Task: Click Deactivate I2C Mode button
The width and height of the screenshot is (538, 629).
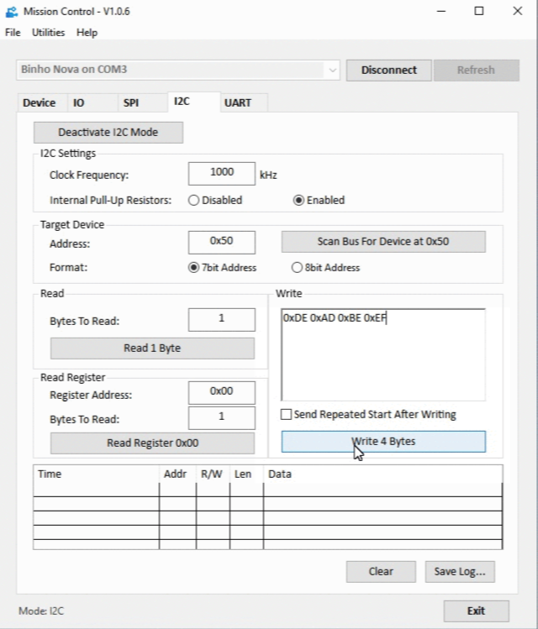Action: (x=108, y=133)
